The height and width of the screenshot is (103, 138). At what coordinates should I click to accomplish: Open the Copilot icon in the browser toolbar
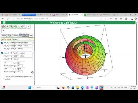(136, 19)
